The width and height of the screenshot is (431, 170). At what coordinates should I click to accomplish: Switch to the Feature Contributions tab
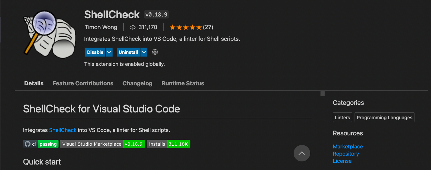(83, 83)
